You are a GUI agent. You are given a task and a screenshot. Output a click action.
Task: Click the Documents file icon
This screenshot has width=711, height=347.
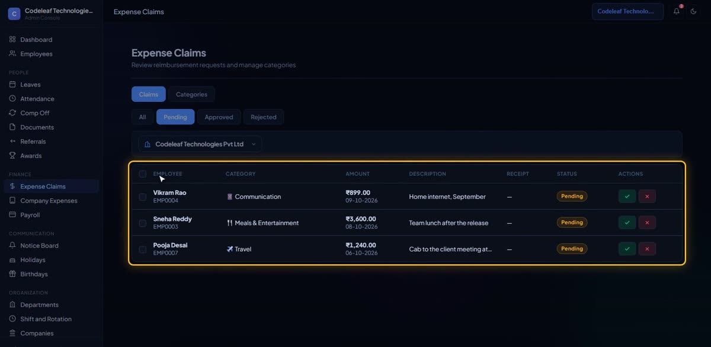click(x=12, y=127)
